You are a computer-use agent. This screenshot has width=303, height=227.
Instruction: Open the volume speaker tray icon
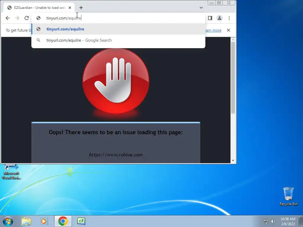pos(273,221)
